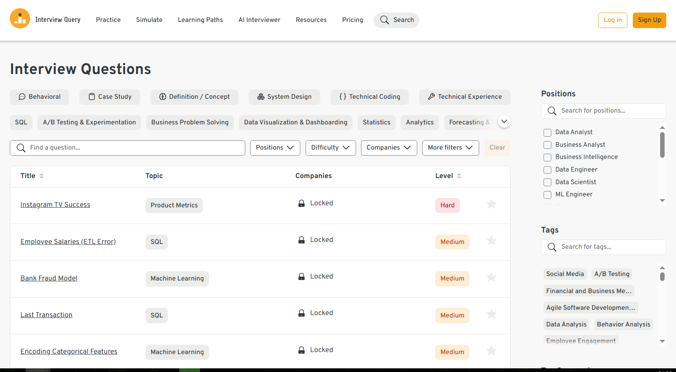676x372 pixels.
Task: Favorite the Bank Fraud Model question
Action: [491, 277]
